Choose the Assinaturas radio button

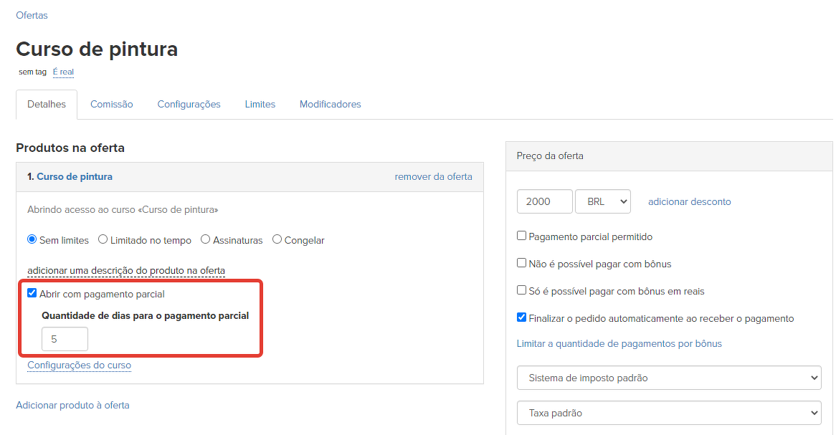[206, 240]
